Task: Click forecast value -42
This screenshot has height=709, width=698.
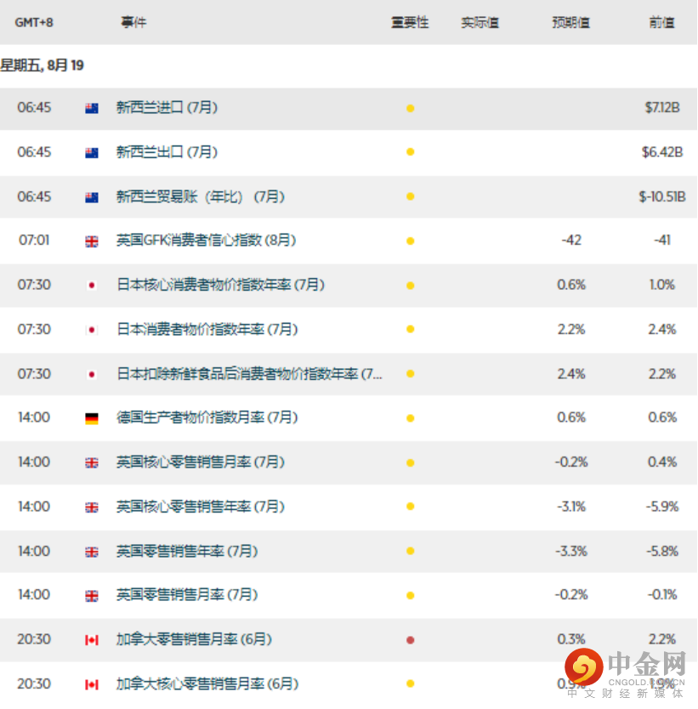Action: [571, 240]
